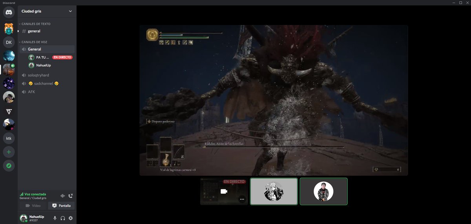Select the EN DIRECTO stream thumbnail tile
The image size is (471, 224).
coord(224,191)
